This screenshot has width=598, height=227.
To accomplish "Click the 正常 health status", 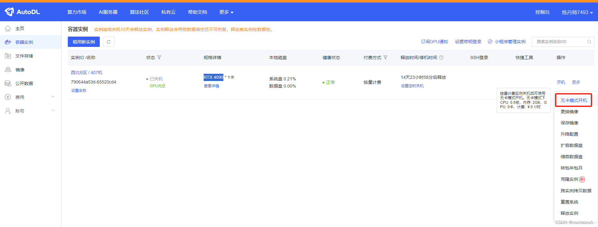I will (330, 82).
